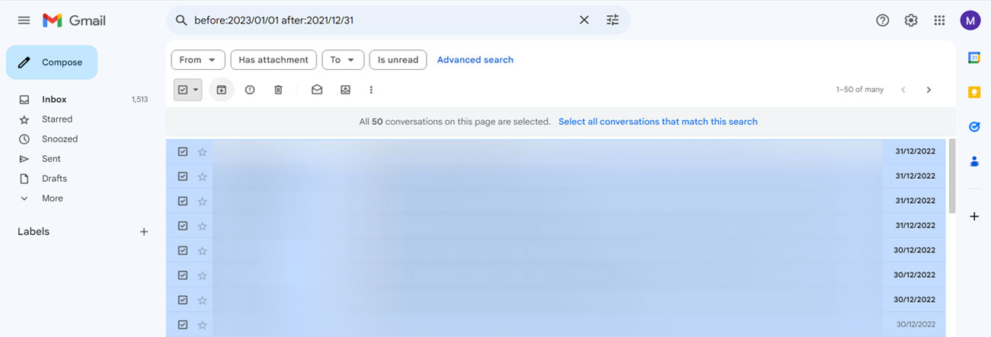Screen dimensions: 991x337
Task: Uncheck the third 31/12/2022 email checkbox
Action: (183, 201)
